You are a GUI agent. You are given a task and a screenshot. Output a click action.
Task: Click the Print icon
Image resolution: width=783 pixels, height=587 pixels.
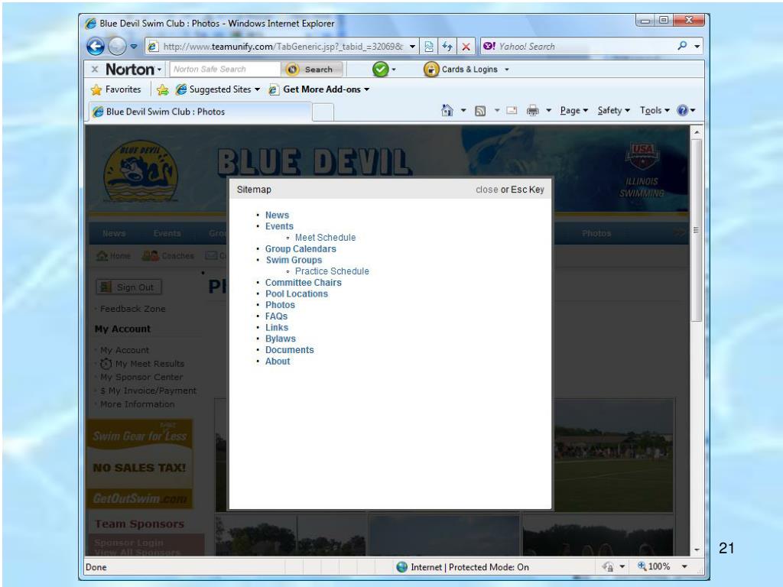click(x=533, y=110)
